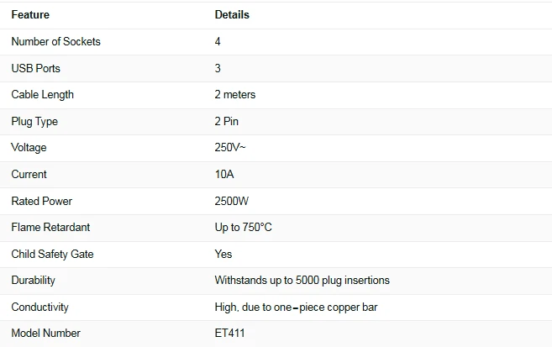Screen dimensions: 552x347
Task: Select the Conductivity row label
Action: tap(39, 308)
